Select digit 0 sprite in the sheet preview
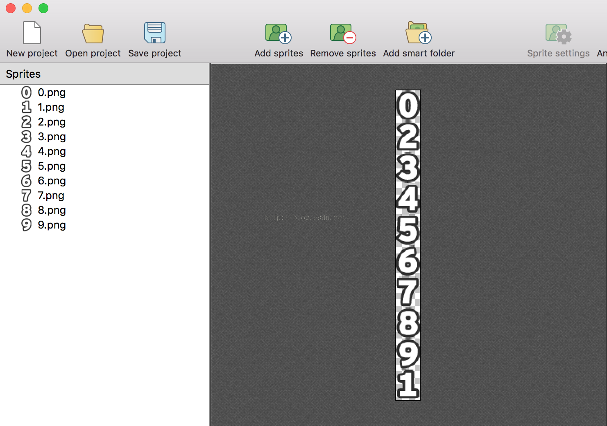This screenshot has height=426, width=607. [x=408, y=106]
